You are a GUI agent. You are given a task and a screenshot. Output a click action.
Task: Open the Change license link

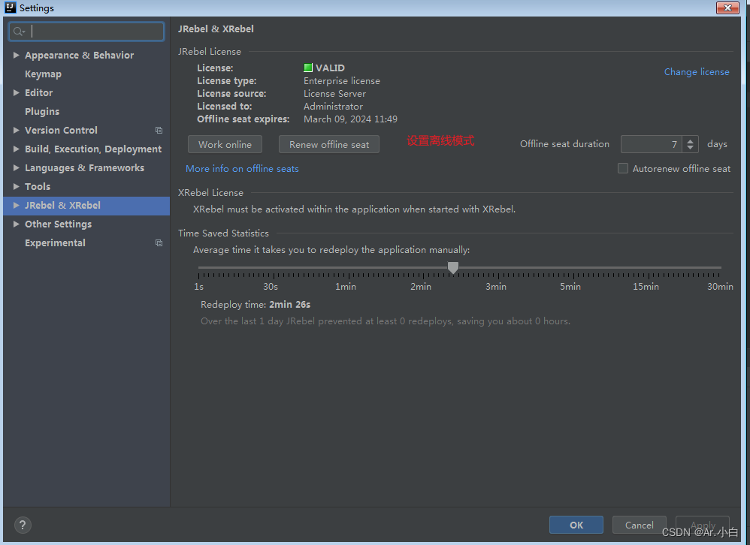[697, 71]
